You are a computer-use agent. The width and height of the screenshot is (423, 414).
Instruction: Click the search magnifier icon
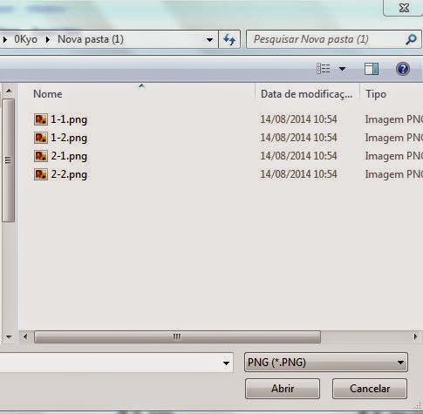411,39
